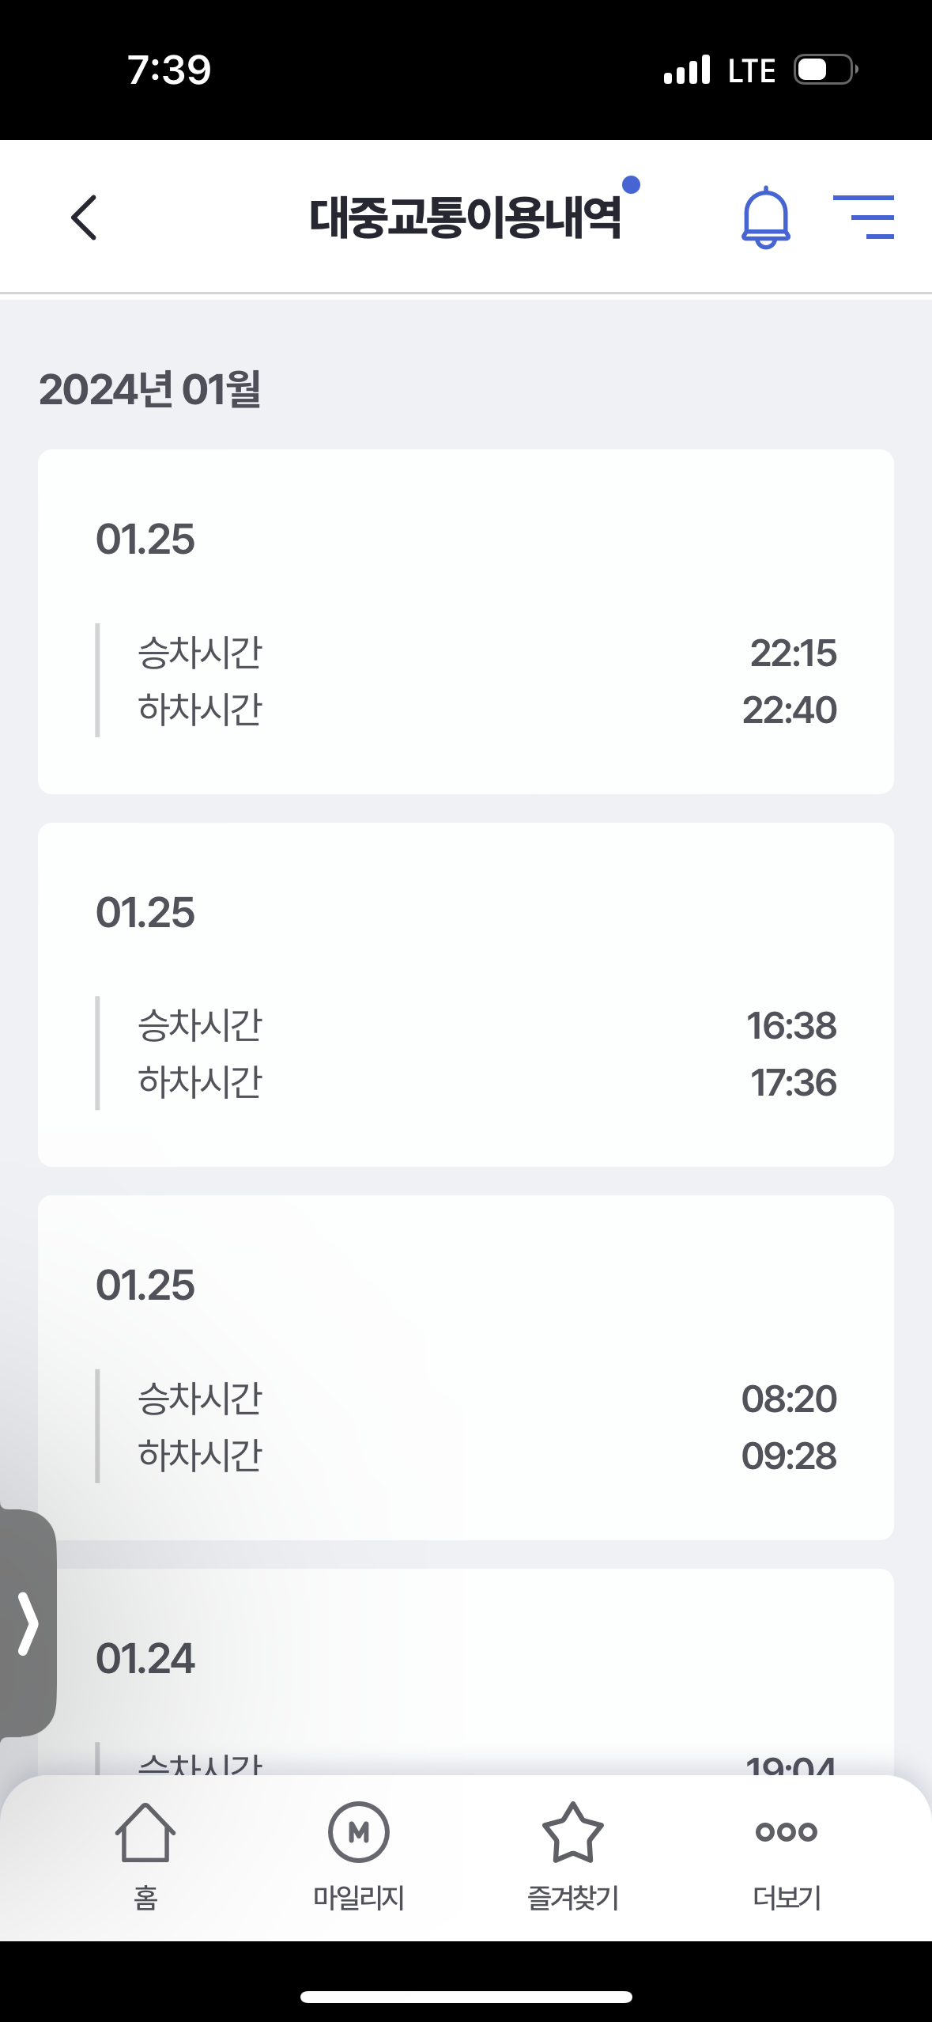
Task: Tap the iOS home indicator bar
Action: coord(466,1997)
